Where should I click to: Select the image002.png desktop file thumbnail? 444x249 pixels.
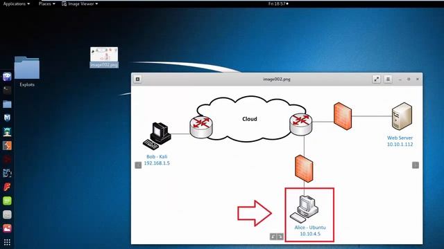pyautogui.click(x=104, y=57)
